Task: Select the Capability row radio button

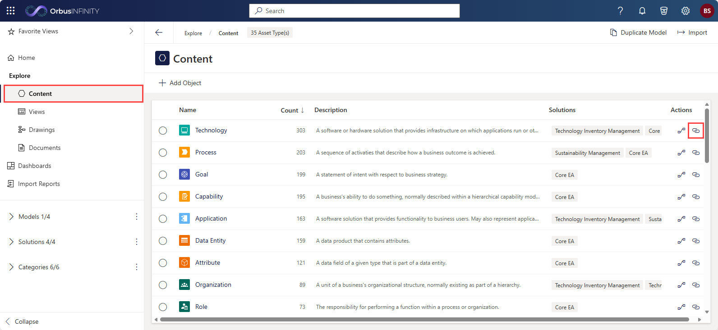Action: 163,197
